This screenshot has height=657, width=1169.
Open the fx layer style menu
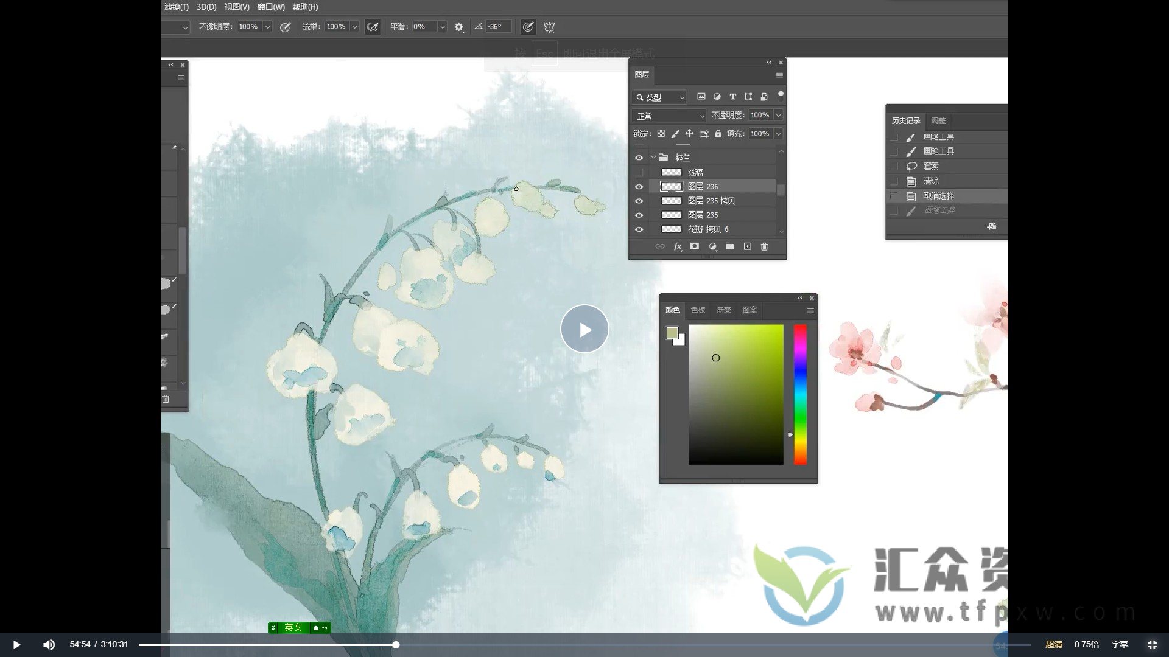click(677, 246)
